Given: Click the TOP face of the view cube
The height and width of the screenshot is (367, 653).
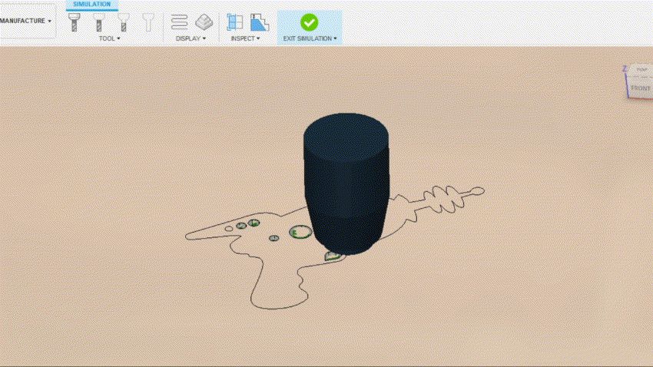Looking at the screenshot, I should tap(641, 70).
